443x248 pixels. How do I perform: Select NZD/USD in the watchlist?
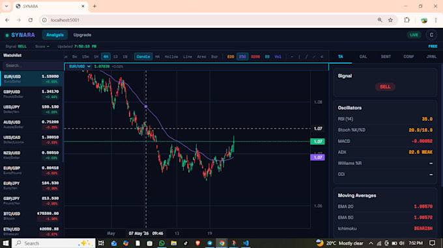(x=31, y=155)
